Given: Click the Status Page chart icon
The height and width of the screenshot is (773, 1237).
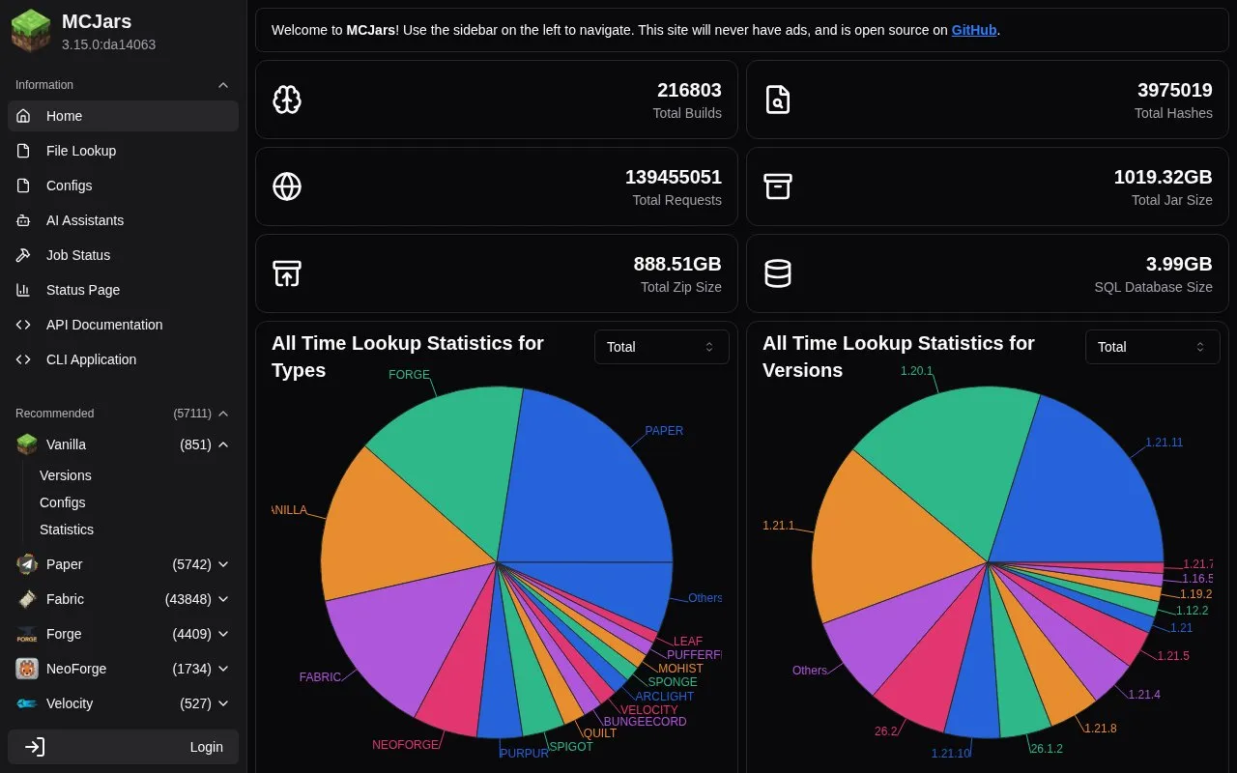Looking at the screenshot, I should coord(24,290).
